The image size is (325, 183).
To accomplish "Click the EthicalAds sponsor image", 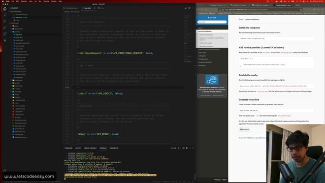I will 212,80.
